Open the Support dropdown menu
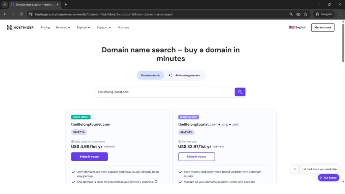345x194 pixels. pyautogui.click(x=104, y=28)
